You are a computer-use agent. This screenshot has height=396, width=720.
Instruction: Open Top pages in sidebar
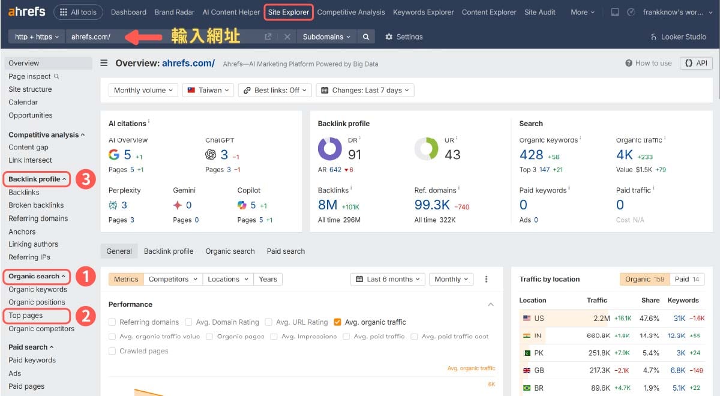point(26,316)
